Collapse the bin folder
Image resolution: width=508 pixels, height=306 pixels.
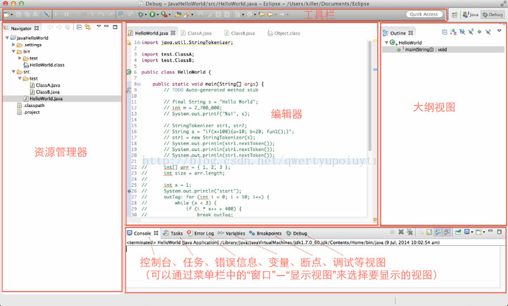point(14,51)
